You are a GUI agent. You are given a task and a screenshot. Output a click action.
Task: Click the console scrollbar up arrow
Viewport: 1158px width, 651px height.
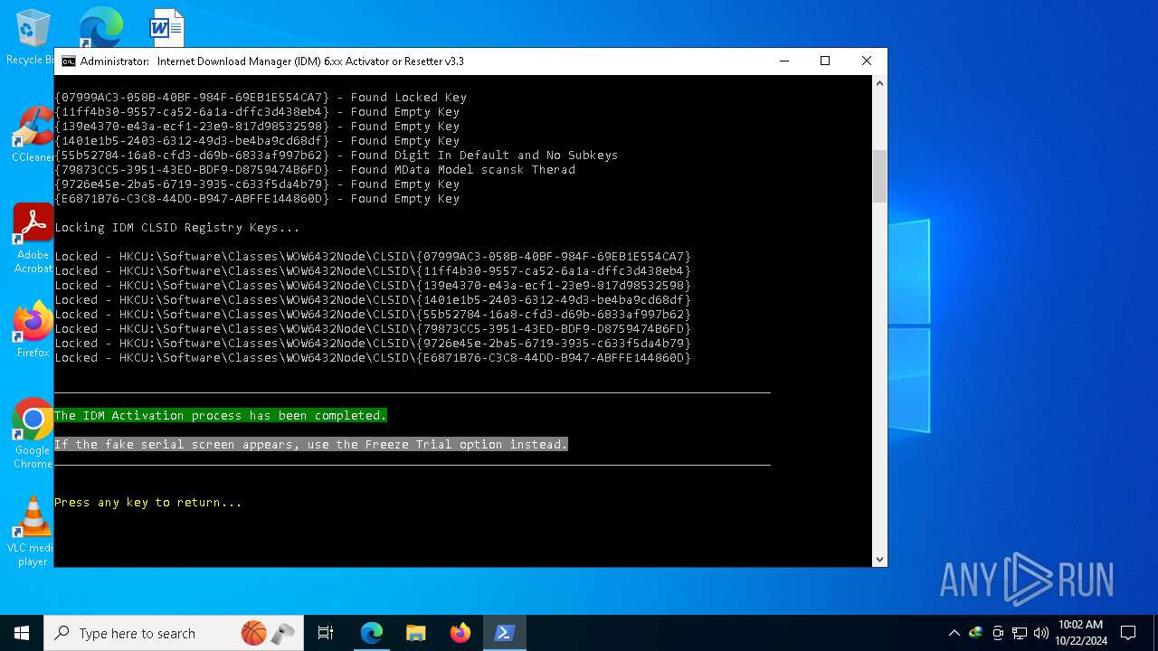(x=879, y=82)
